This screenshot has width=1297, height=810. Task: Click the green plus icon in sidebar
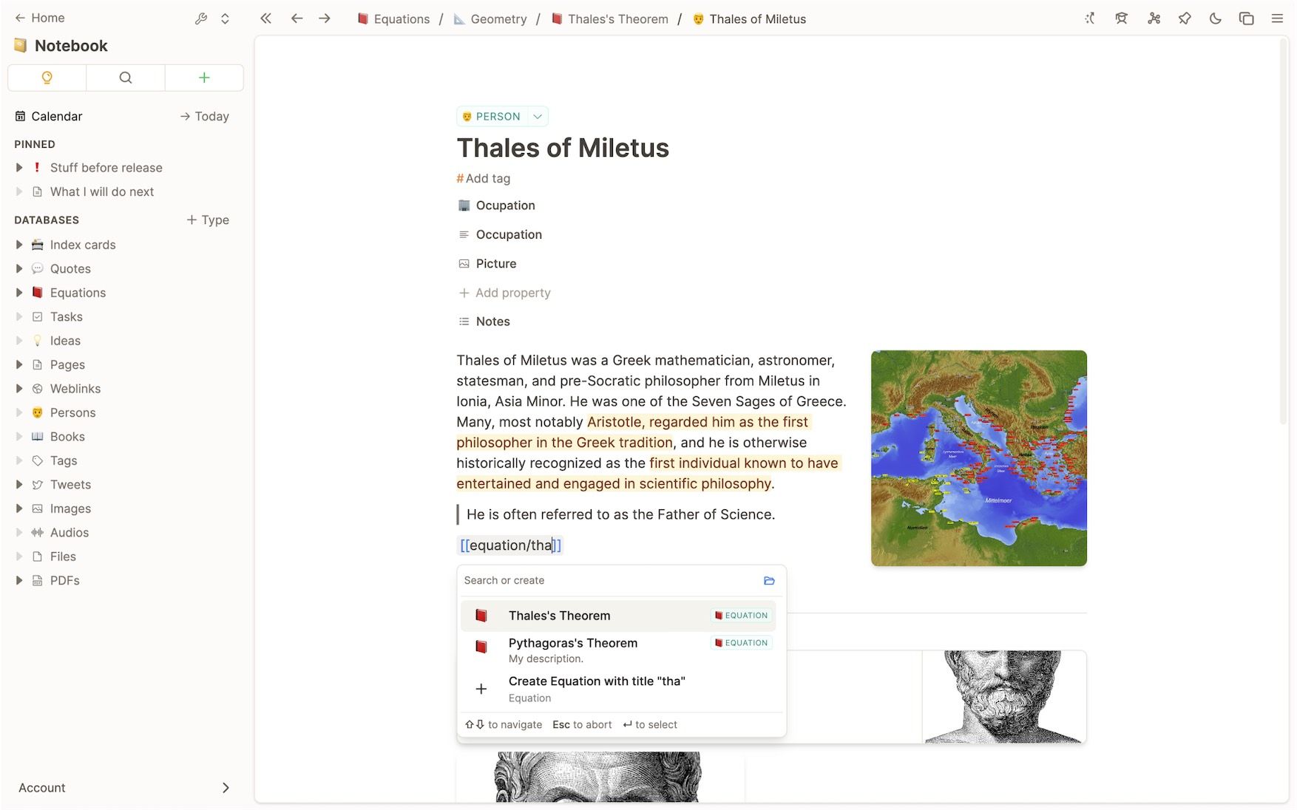click(x=204, y=78)
